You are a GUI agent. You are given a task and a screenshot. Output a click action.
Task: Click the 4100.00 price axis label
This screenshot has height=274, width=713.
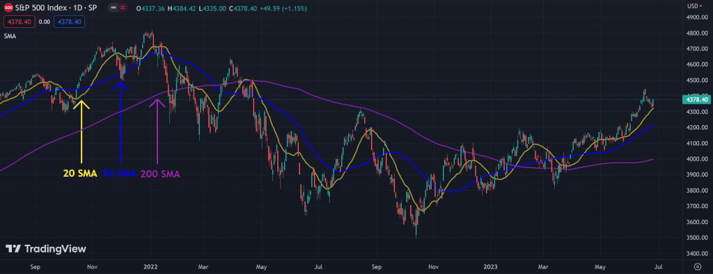pos(696,143)
